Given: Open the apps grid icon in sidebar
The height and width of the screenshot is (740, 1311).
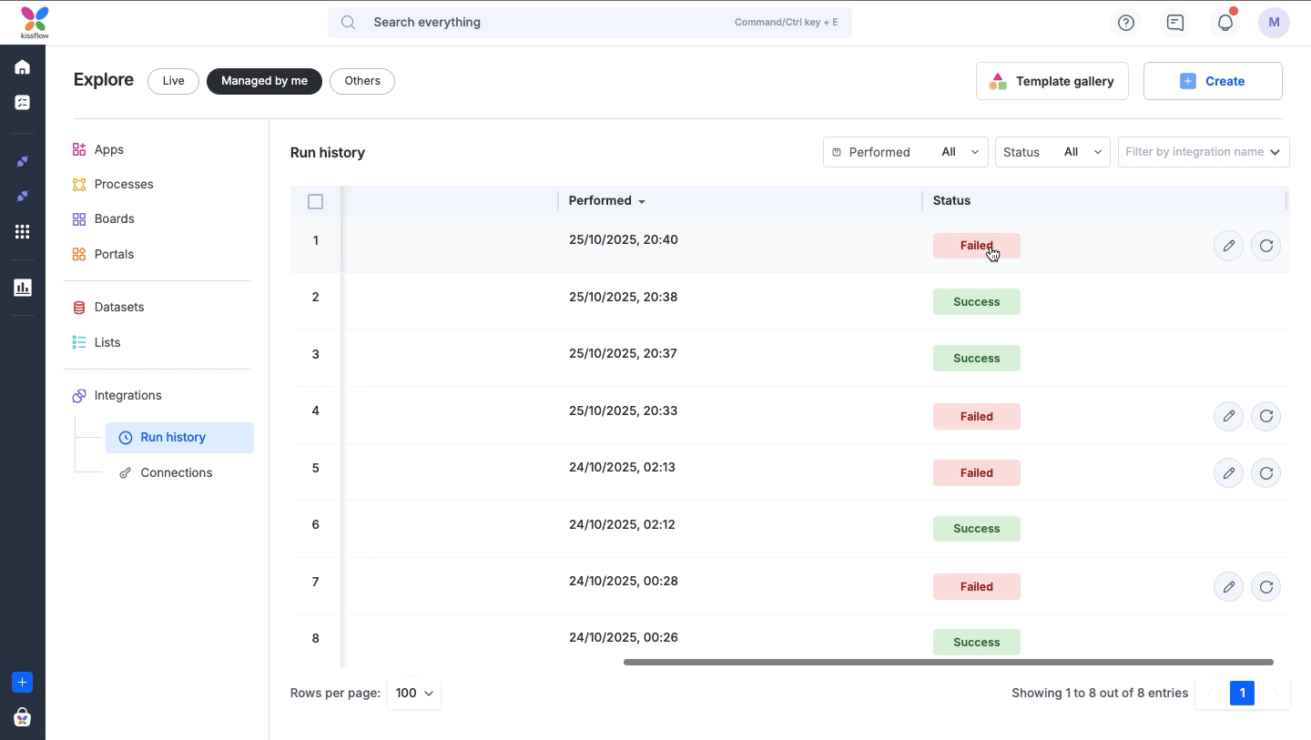Looking at the screenshot, I should point(23,232).
